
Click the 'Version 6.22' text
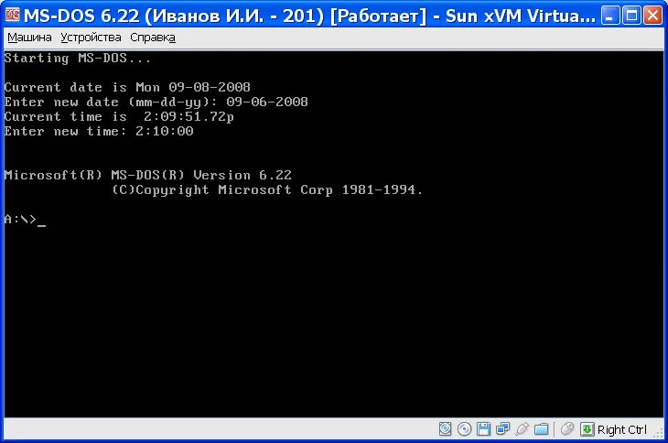click(x=242, y=175)
